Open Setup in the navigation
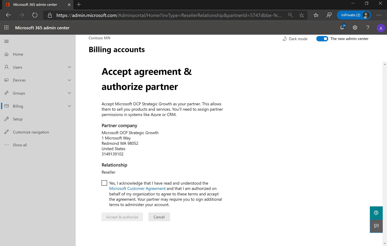Viewport: 387px width, 246px height. pyautogui.click(x=18, y=119)
